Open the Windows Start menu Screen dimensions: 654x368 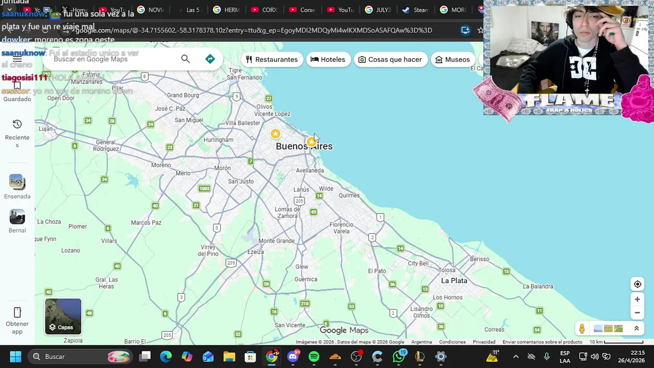point(15,357)
